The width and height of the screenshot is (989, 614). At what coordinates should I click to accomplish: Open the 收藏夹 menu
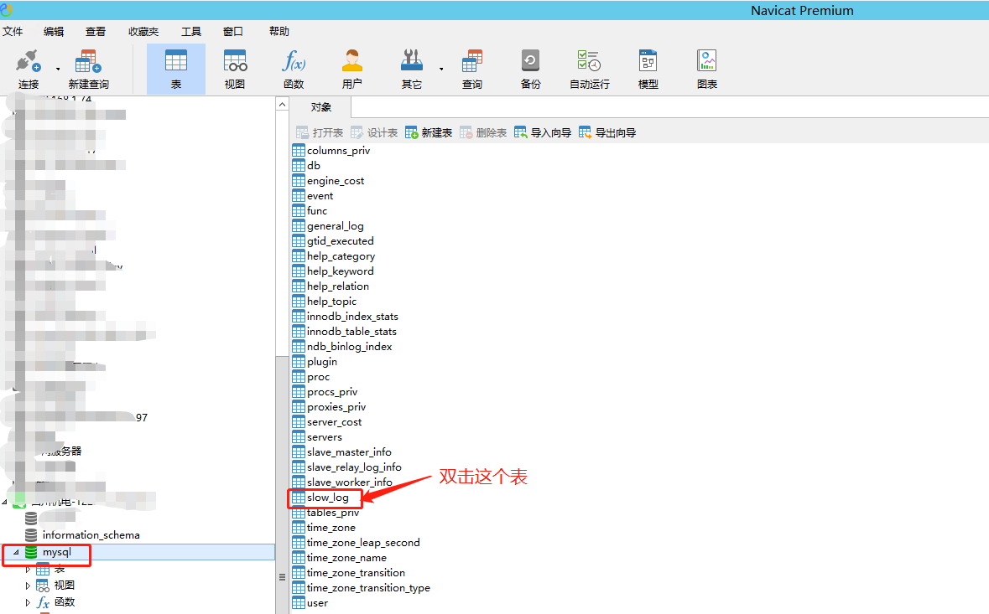pos(143,32)
